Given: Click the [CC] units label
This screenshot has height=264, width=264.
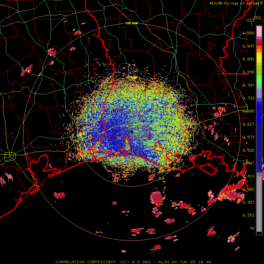Looking at the screenshot, I should tap(251, 20).
